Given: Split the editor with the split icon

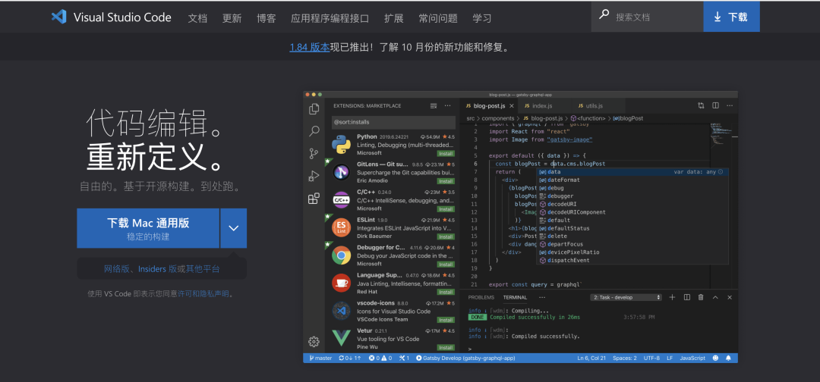Looking at the screenshot, I should (x=715, y=106).
